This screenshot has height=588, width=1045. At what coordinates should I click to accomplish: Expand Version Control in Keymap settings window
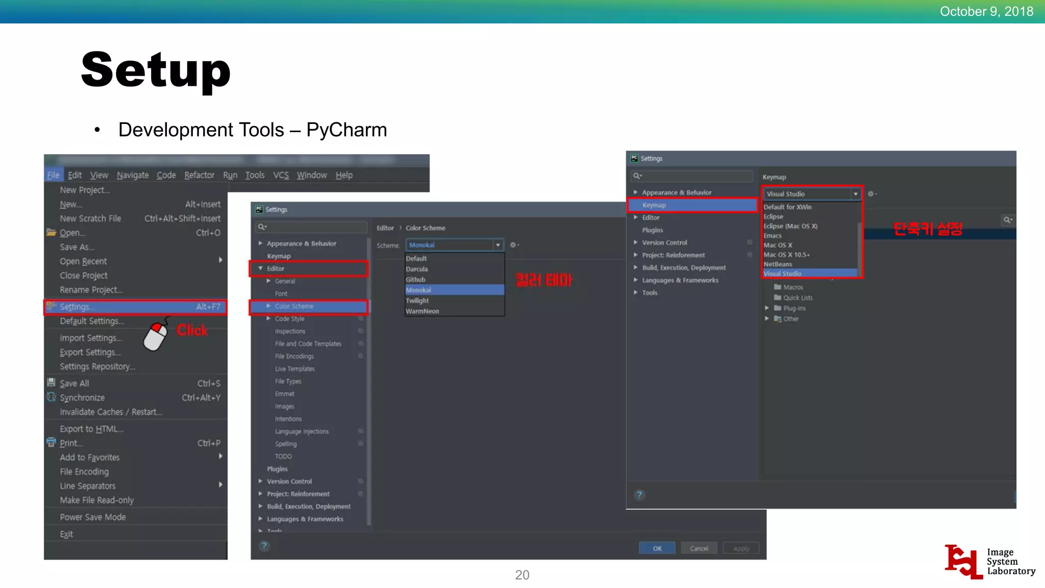pos(636,242)
